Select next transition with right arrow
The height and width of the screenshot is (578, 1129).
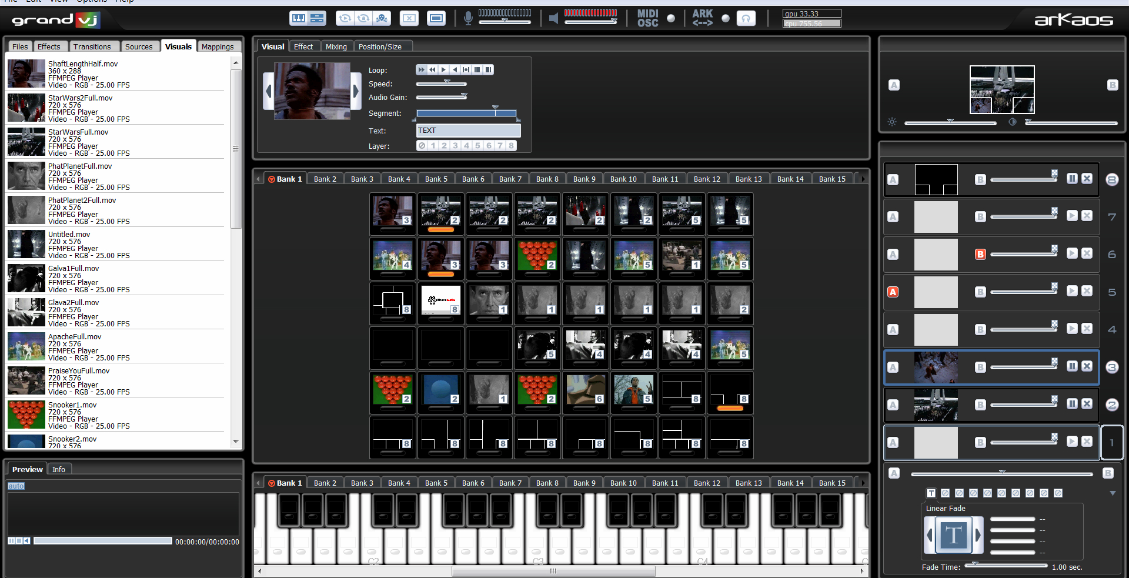978,535
